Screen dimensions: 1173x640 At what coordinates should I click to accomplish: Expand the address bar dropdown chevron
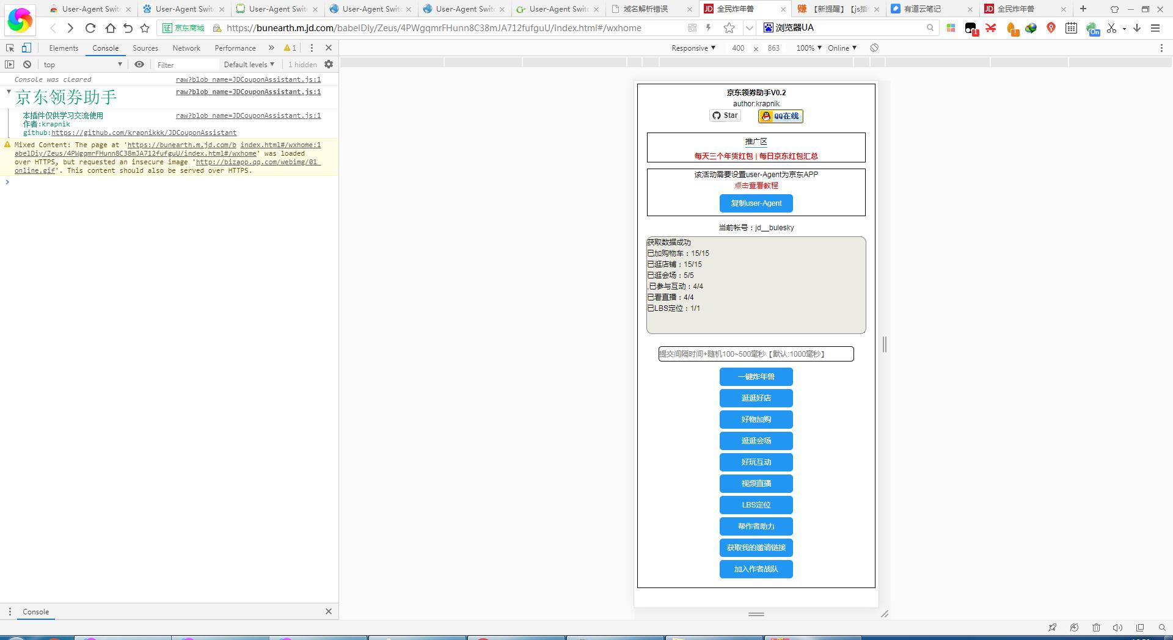click(749, 28)
